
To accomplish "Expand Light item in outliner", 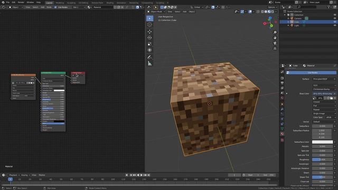I will click(288, 25).
